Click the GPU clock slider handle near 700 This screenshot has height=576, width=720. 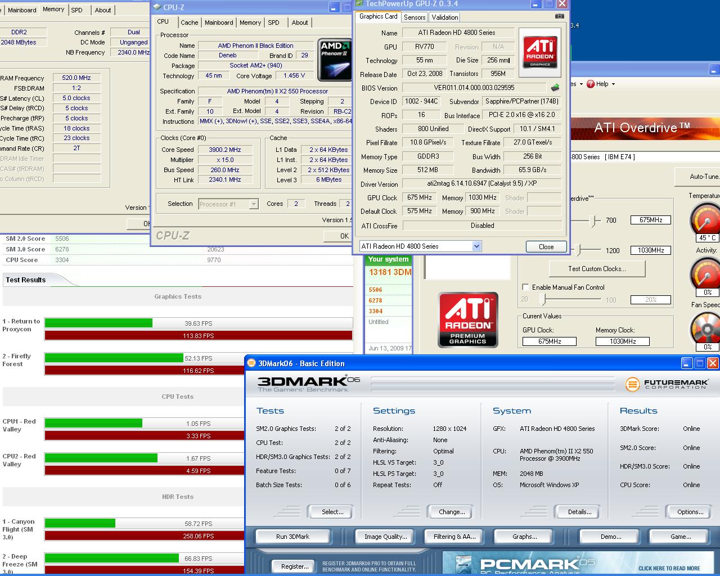592,220
